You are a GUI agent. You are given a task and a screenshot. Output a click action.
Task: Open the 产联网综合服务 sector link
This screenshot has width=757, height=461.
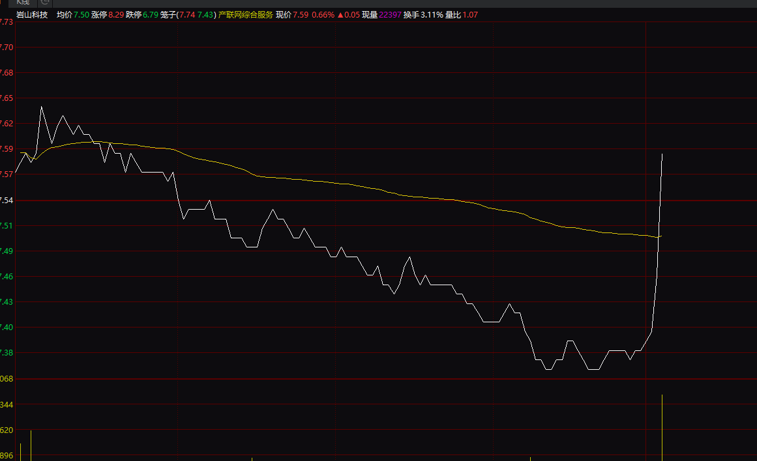click(246, 15)
